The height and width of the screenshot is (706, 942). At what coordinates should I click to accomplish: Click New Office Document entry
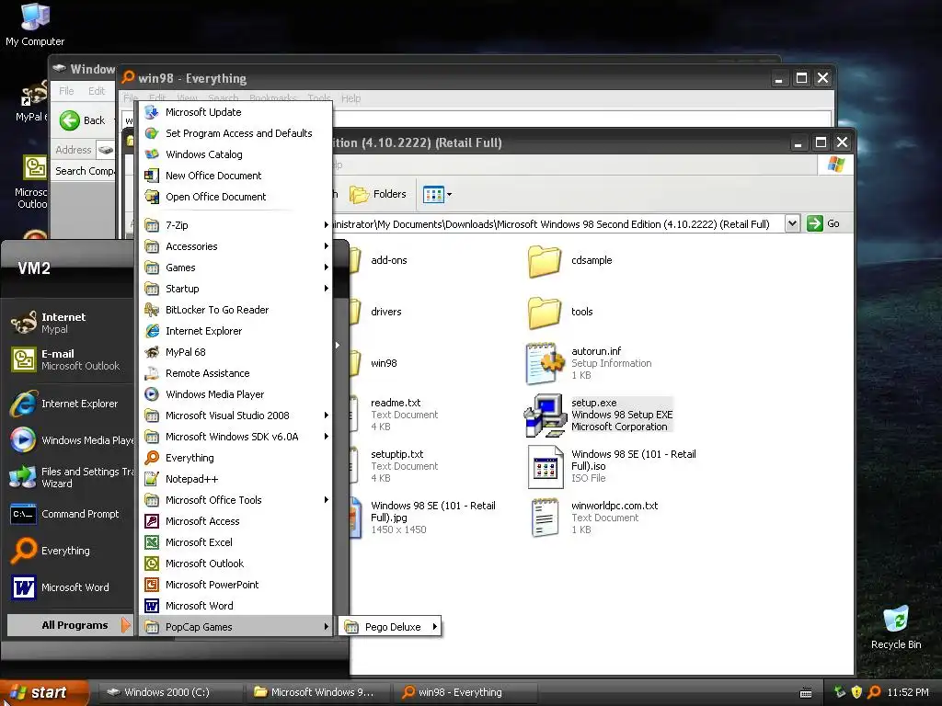(x=235, y=176)
